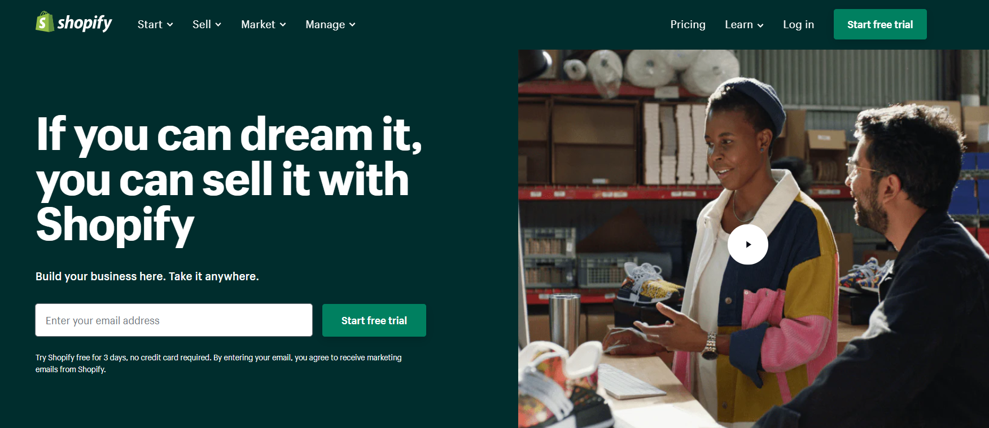The height and width of the screenshot is (428, 989).
Task: Expand the Start menu chevron
Action: coord(170,25)
